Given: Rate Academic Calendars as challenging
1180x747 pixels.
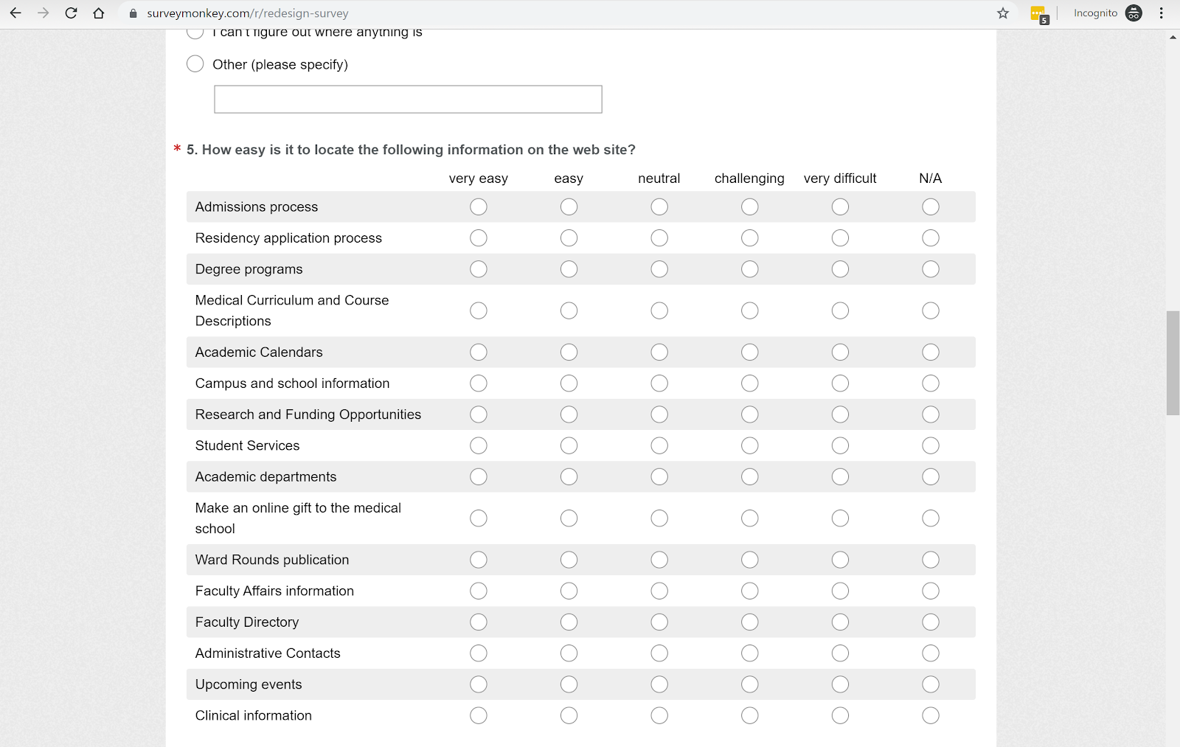Looking at the screenshot, I should [750, 352].
